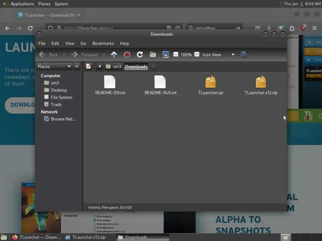Screen dimensions: 322x241
Task: Open Computer location toolbar icon
Action: click(x=165, y=55)
